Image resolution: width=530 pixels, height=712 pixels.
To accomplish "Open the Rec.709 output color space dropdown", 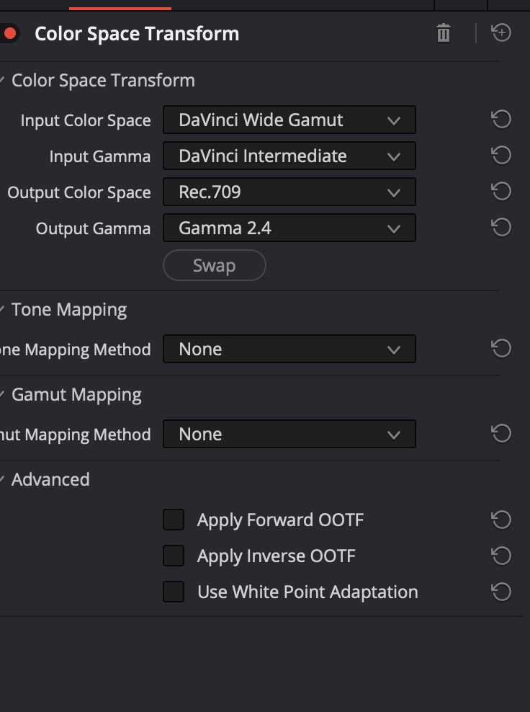I will 289,192.
